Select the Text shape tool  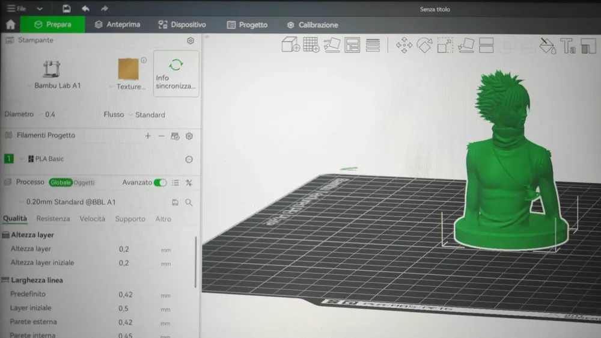568,46
